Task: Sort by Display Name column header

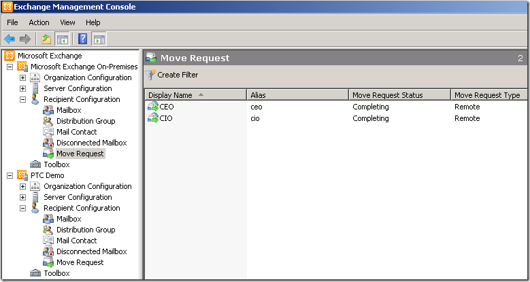Action: tap(196, 95)
